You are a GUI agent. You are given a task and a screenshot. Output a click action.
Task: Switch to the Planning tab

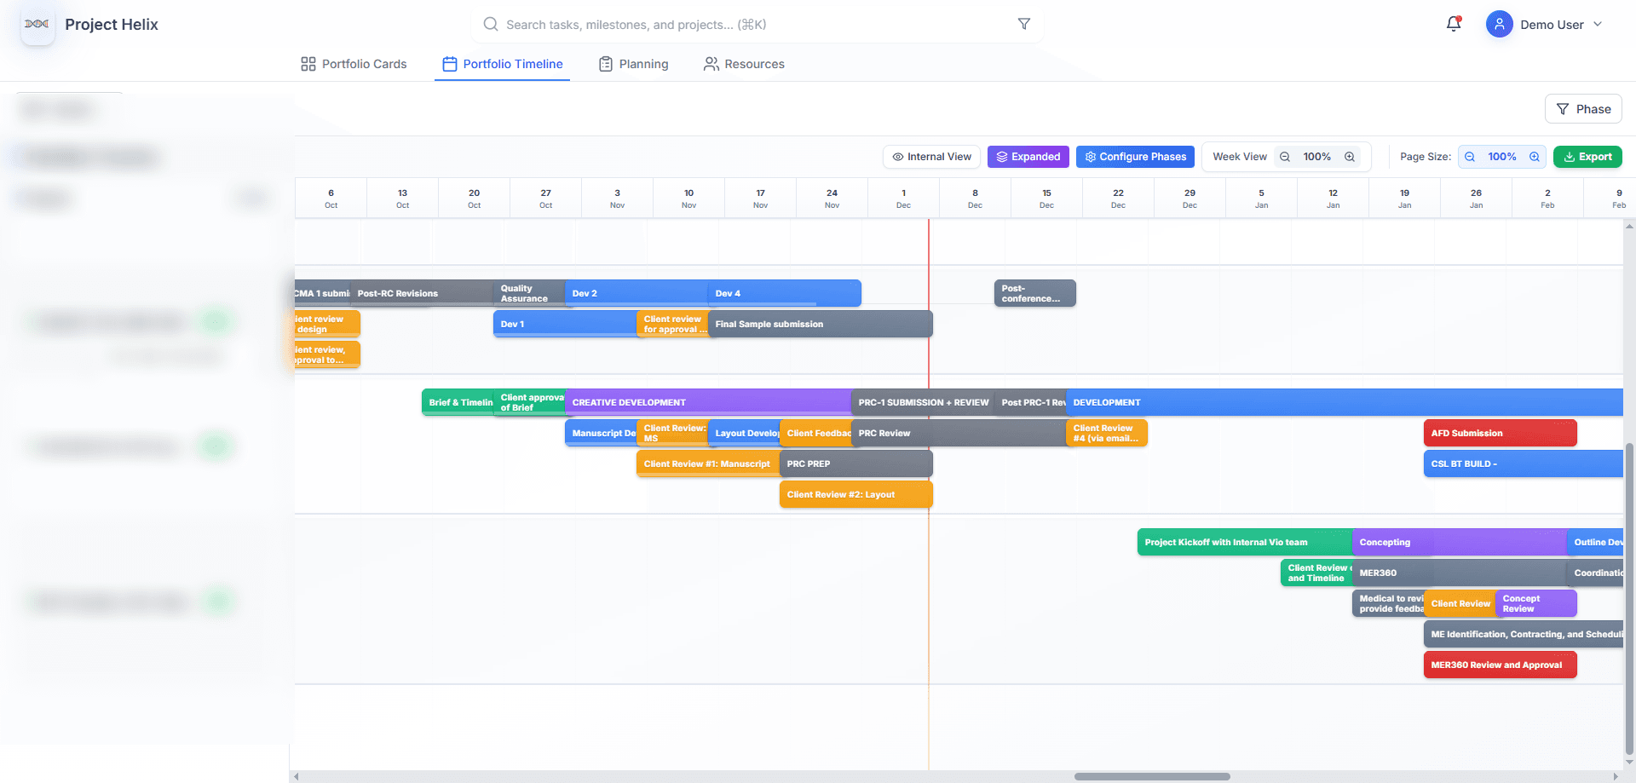(x=633, y=64)
